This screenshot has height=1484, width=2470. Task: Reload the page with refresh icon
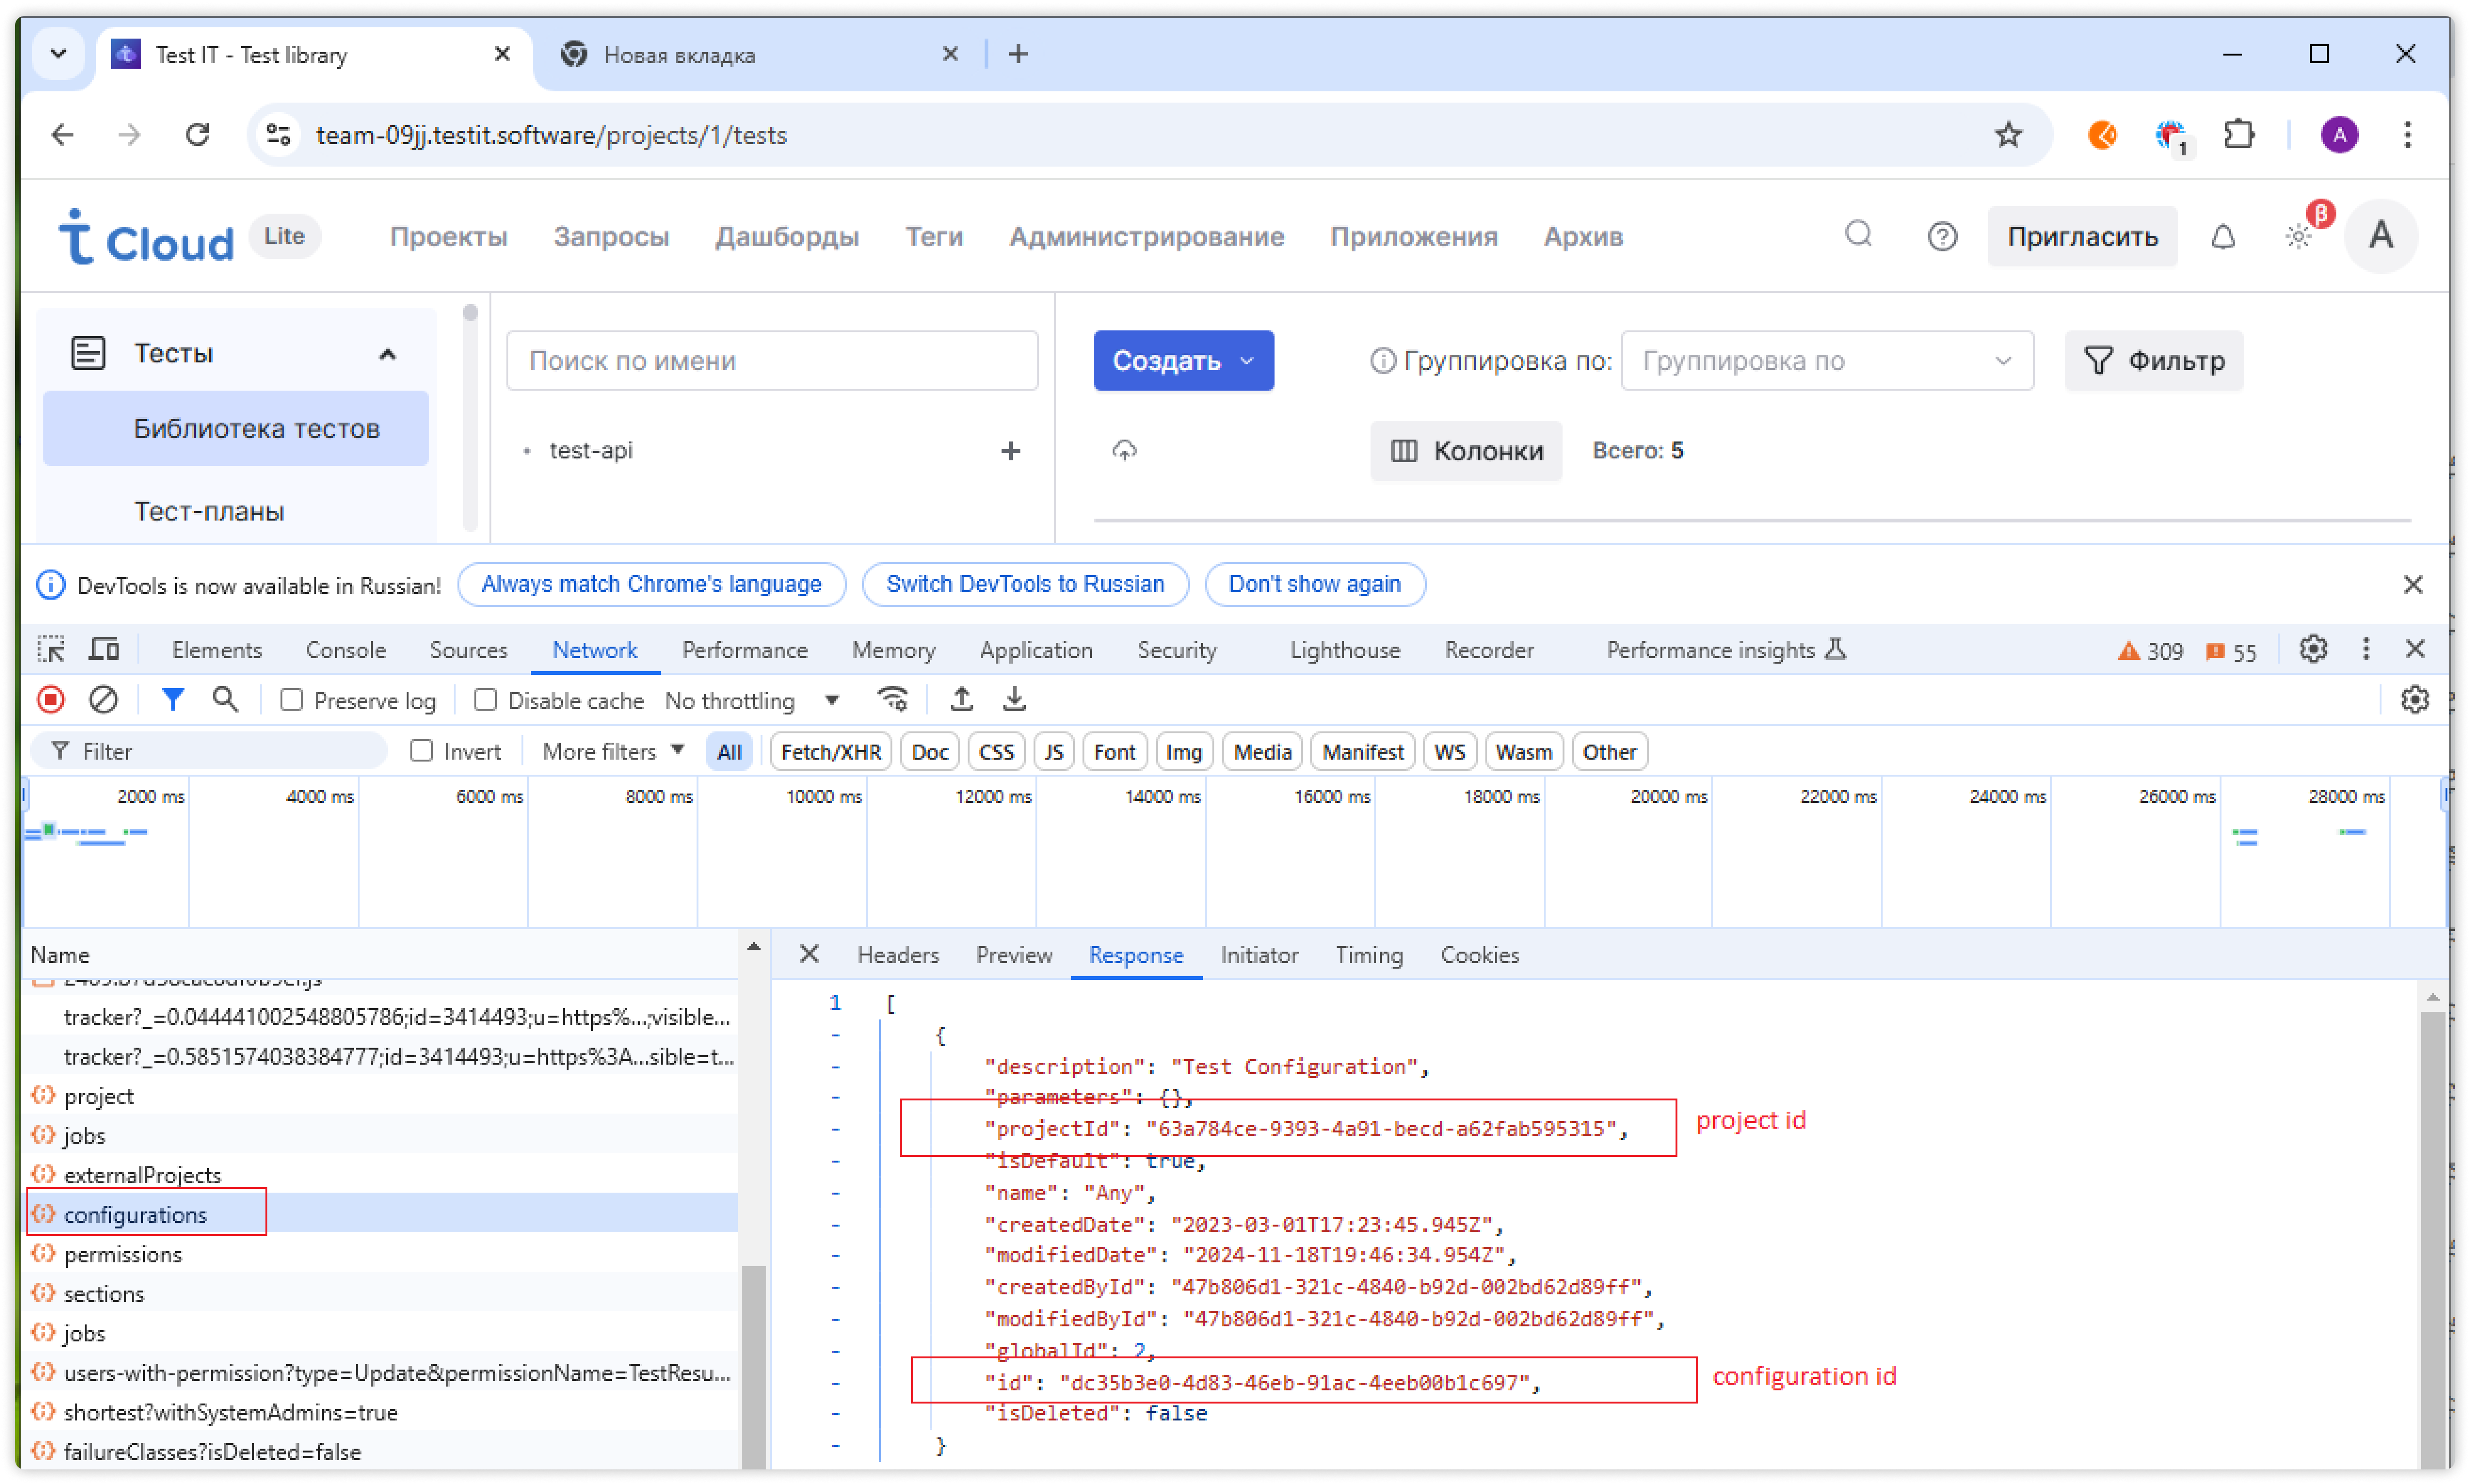click(198, 135)
